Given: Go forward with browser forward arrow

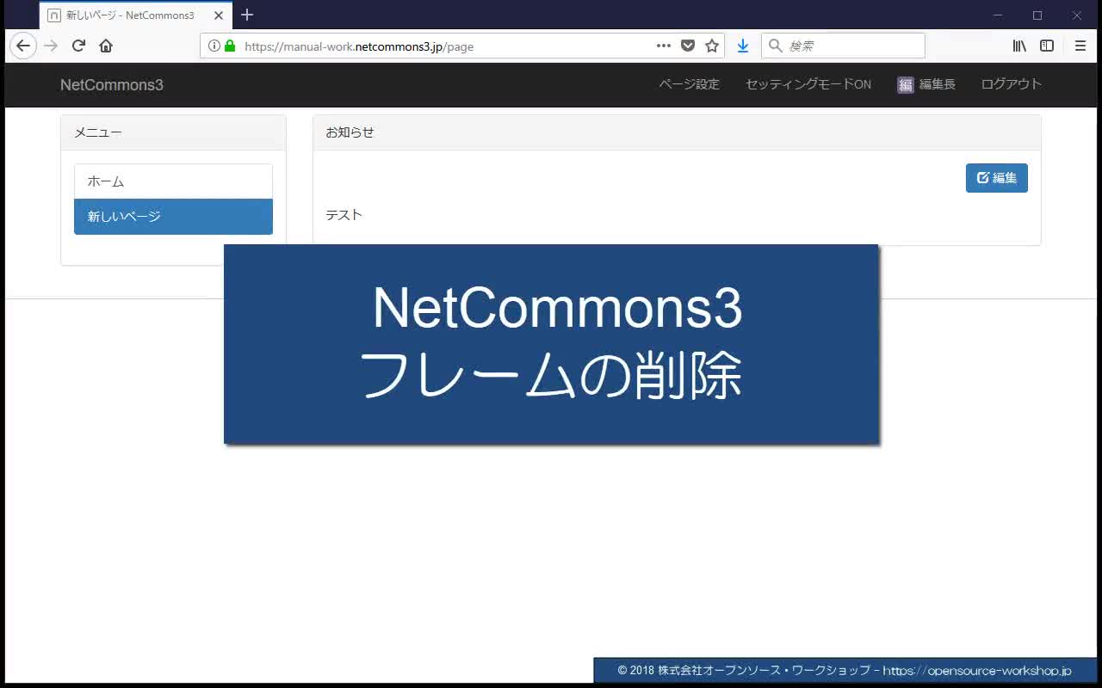Looking at the screenshot, I should tap(51, 46).
